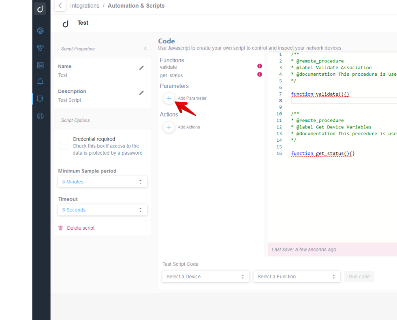The image size is (397, 320).
Task: Open alerts via the bell icon
Action: (x=40, y=81)
